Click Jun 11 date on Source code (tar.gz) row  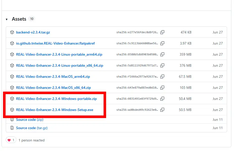tap(218, 128)
